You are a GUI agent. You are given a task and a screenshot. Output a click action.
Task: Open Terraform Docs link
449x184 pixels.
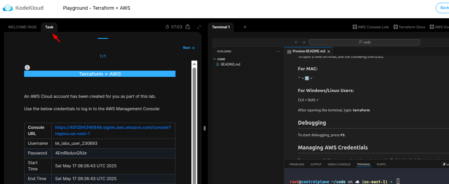(x=409, y=27)
